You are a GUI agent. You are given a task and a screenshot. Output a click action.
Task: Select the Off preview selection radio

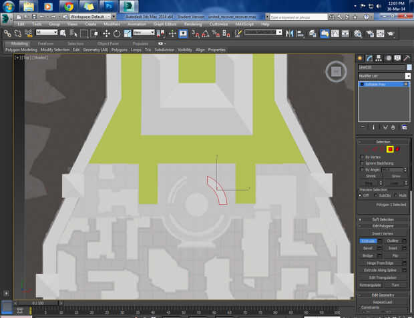point(360,195)
